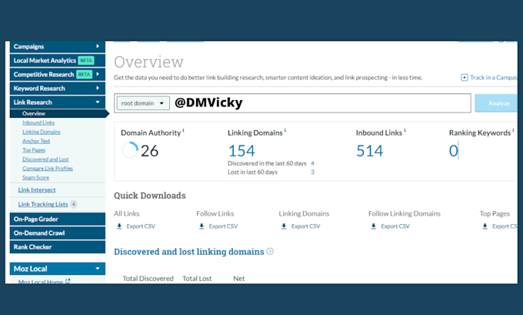Open On-Page Grader

(58, 219)
